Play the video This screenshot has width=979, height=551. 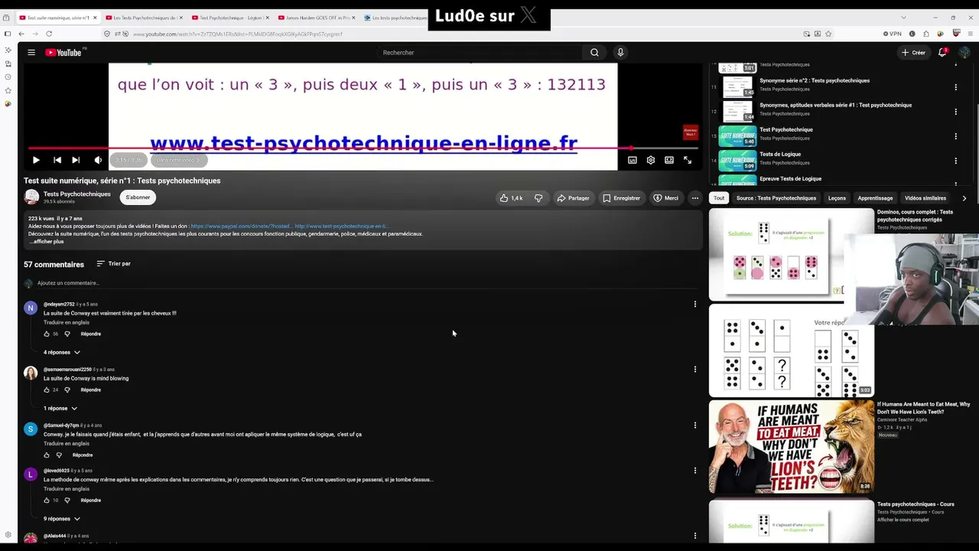tap(36, 160)
